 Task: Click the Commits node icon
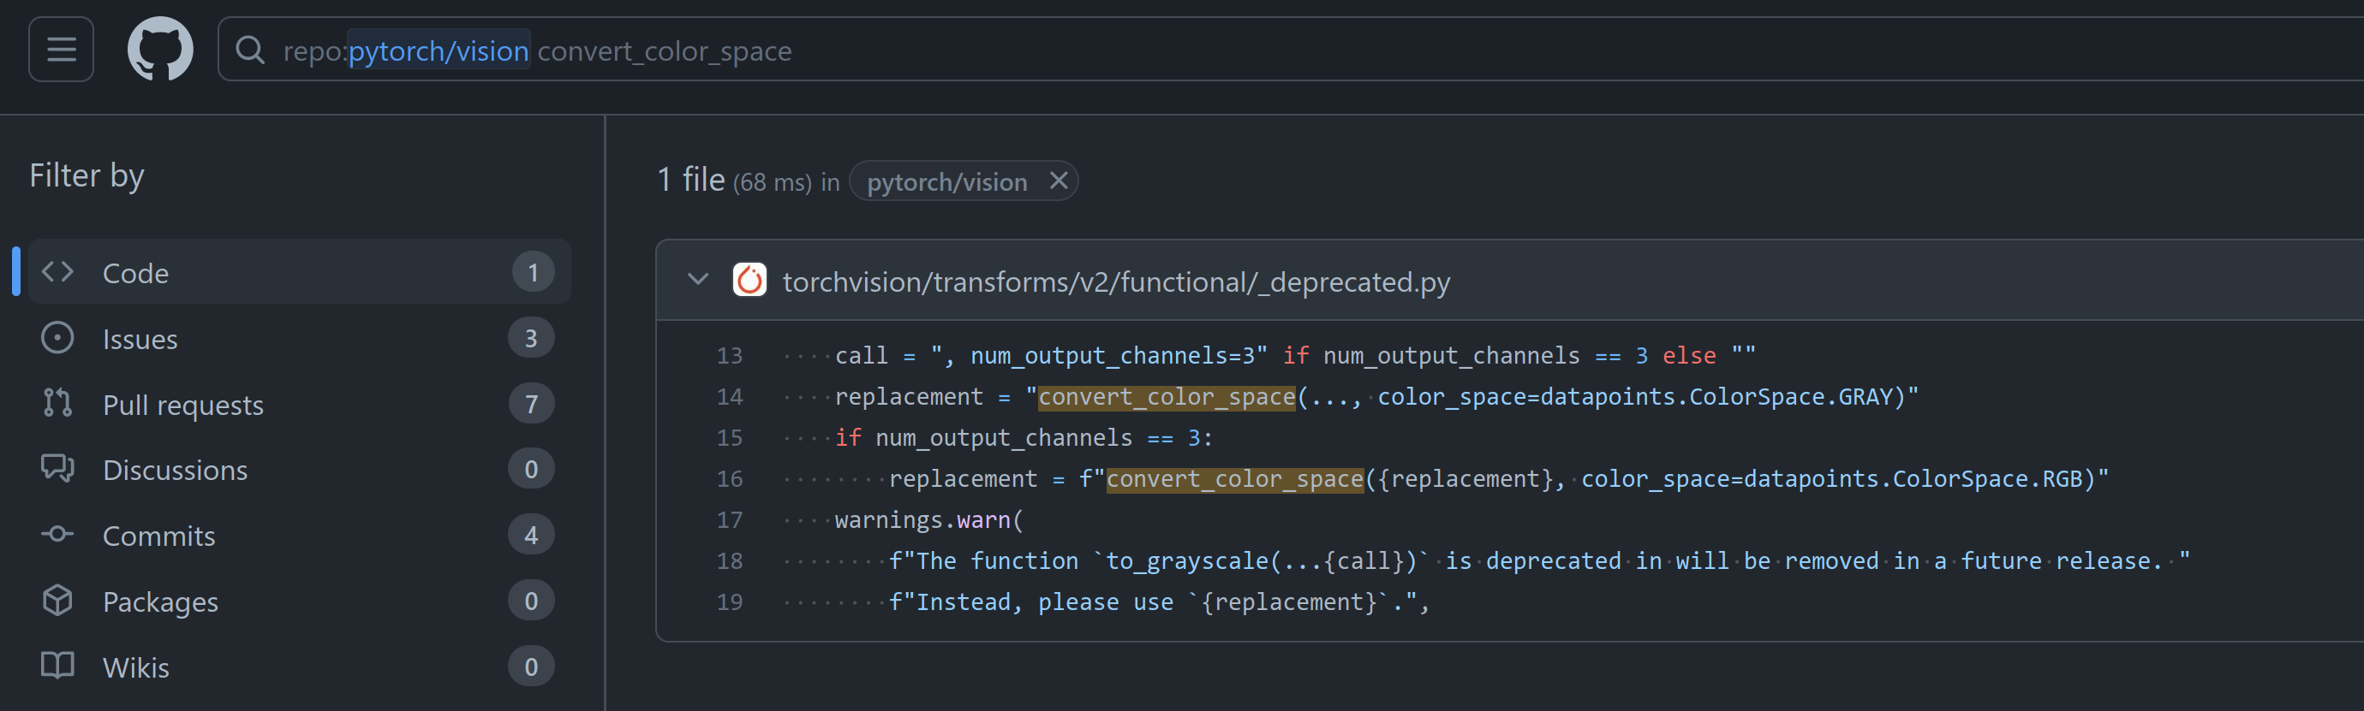point(58,534)
